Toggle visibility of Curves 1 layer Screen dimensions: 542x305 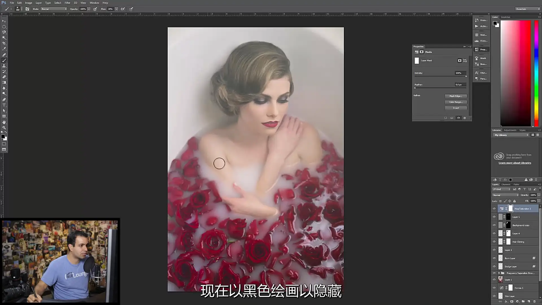click(494, 288)
